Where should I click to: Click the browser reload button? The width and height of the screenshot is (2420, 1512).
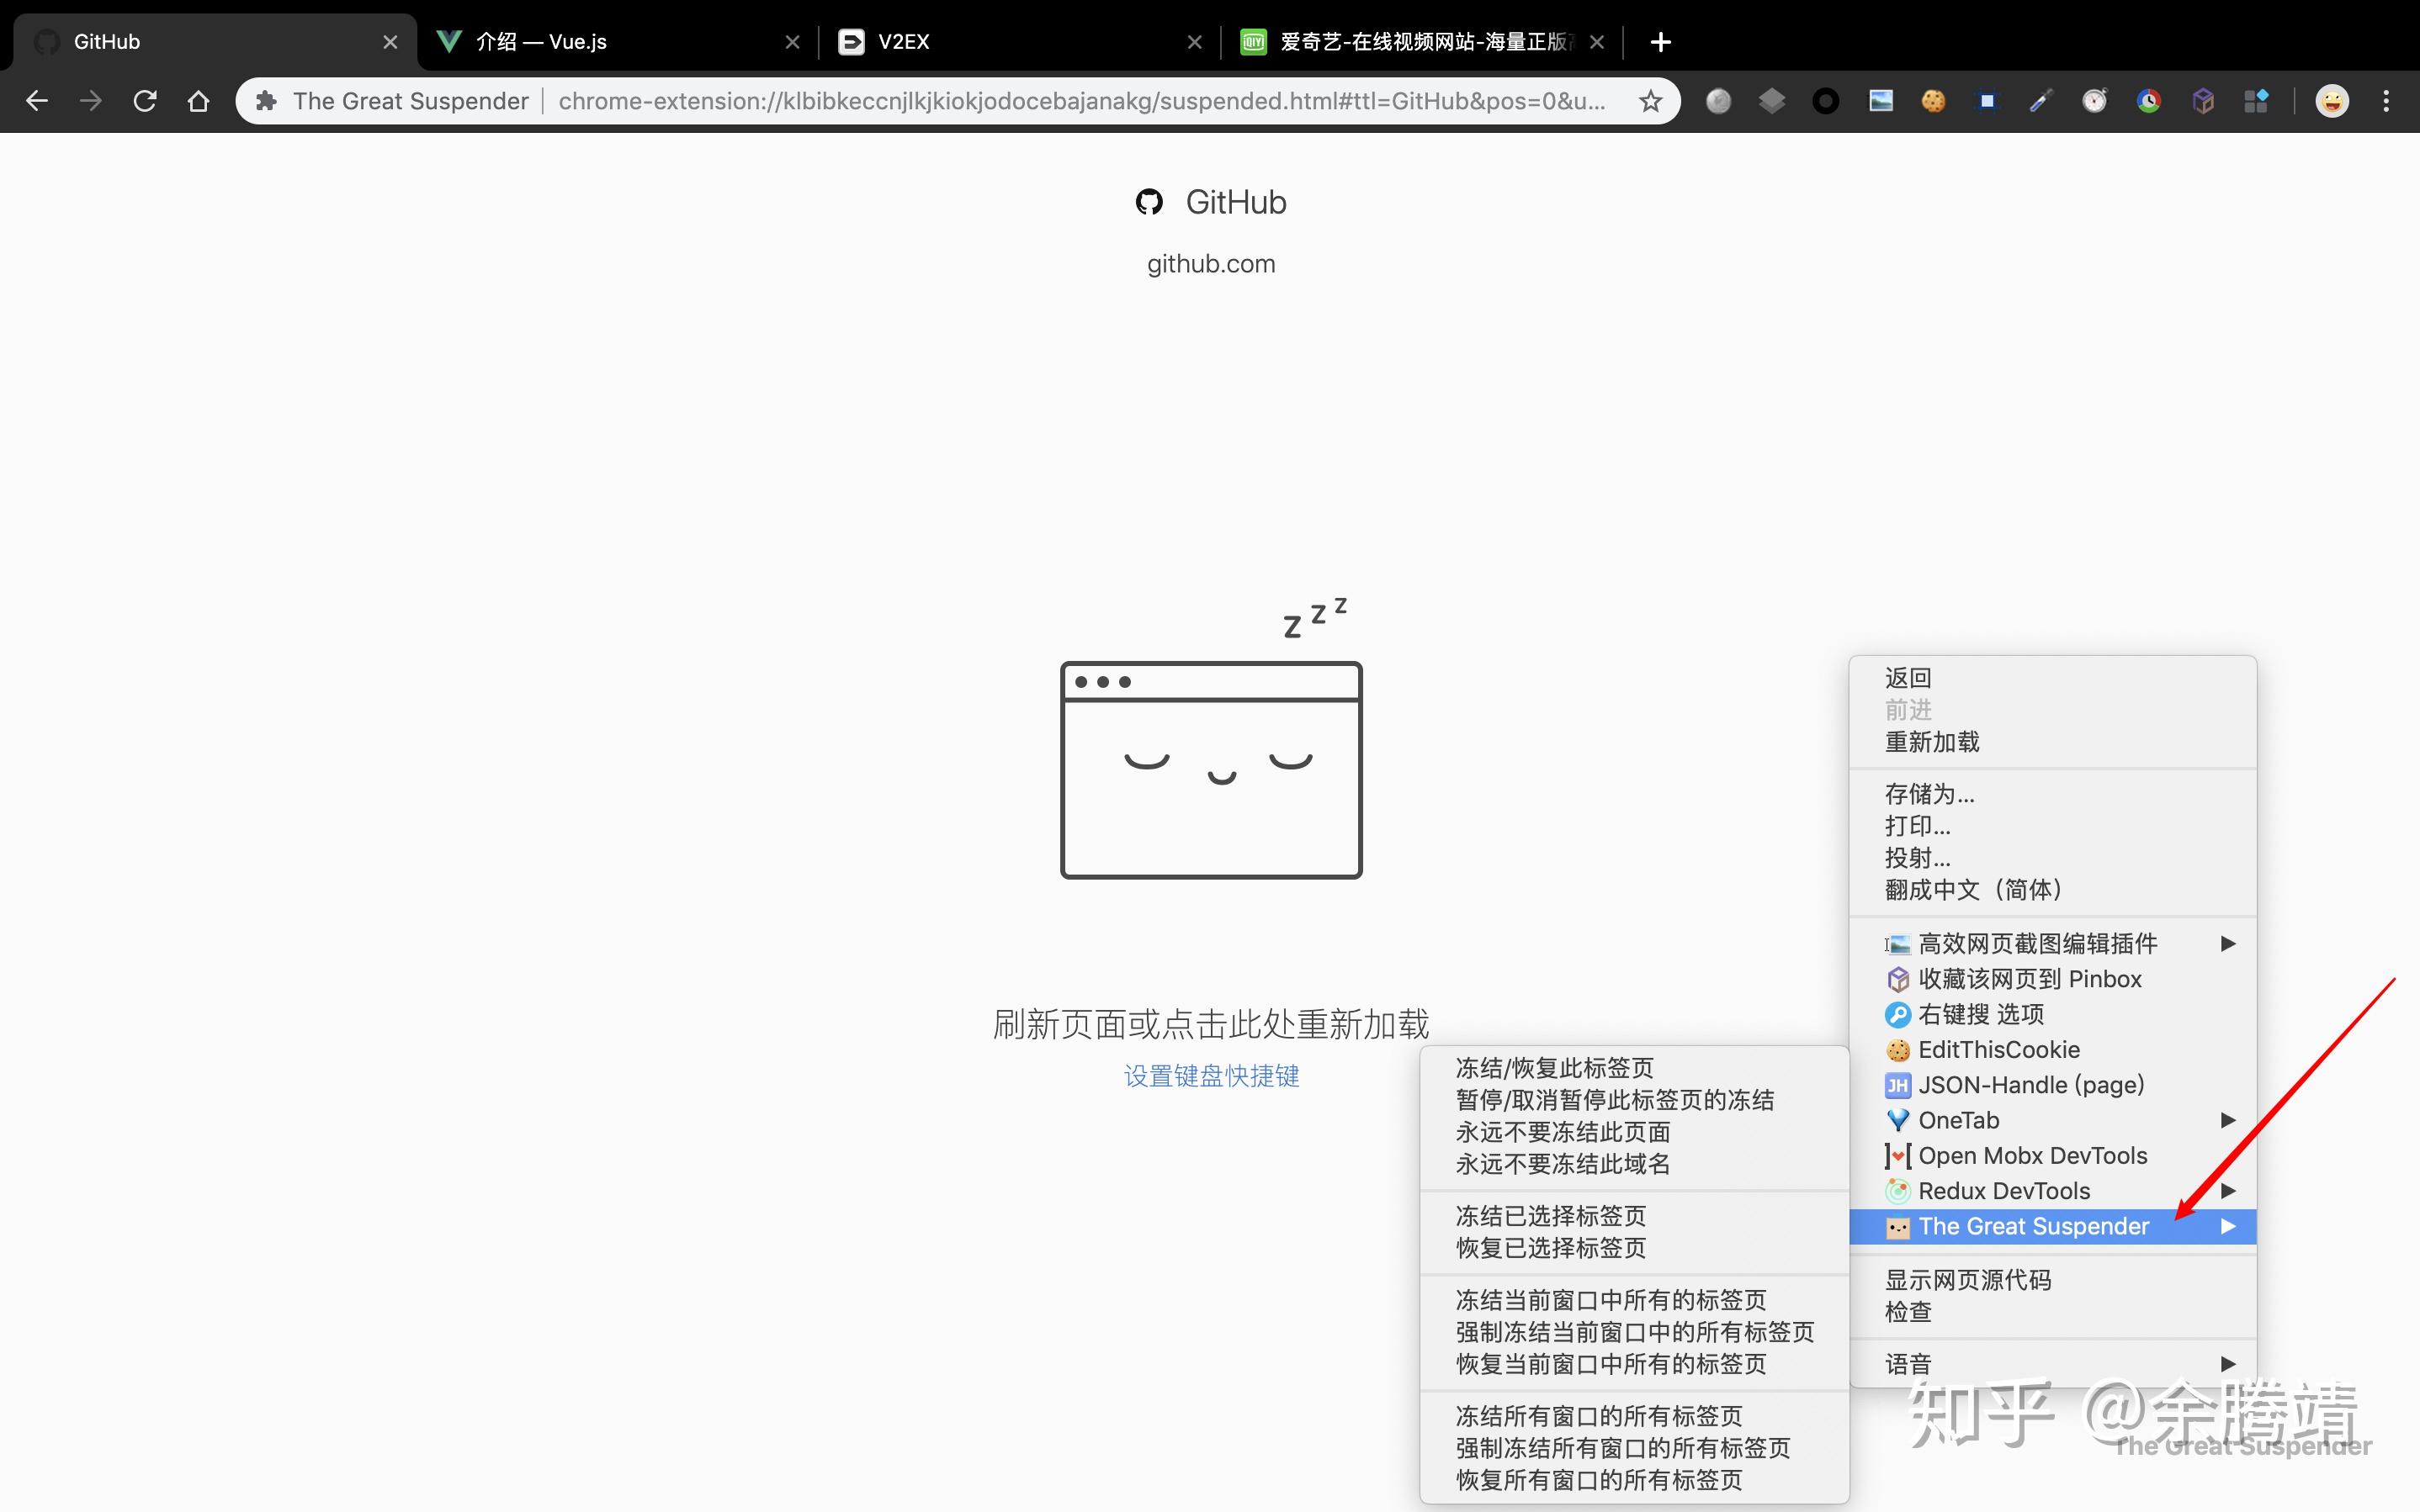(x=145, y=101)
